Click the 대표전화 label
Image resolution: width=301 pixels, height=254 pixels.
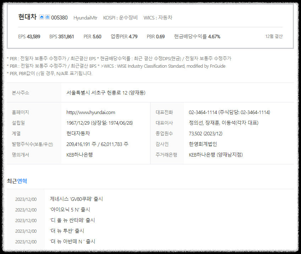[164, 112]
